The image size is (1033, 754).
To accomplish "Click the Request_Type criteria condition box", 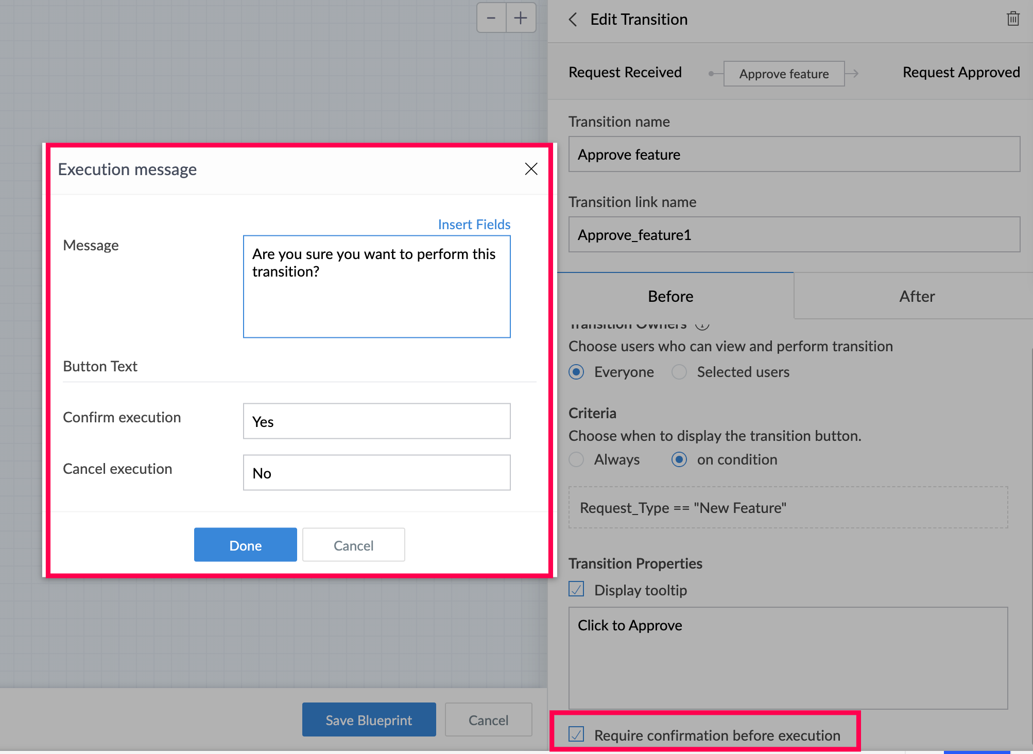I will pos(788,508).
